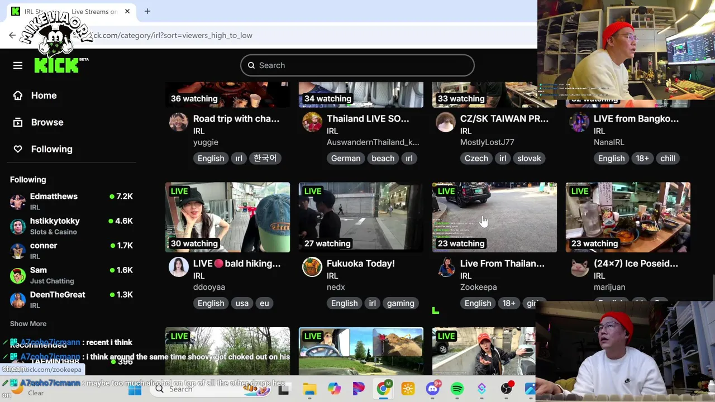This screenshot has width=715, height=402.
Task: Open forest walk live stream thumbnail
Action: pos(227,351)
